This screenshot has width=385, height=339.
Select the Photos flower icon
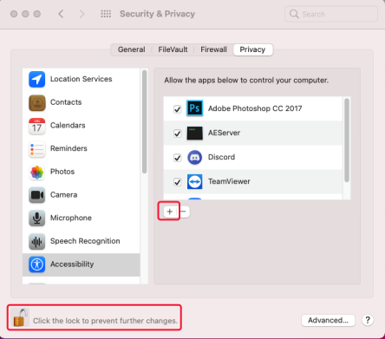(x=37, y=173)
